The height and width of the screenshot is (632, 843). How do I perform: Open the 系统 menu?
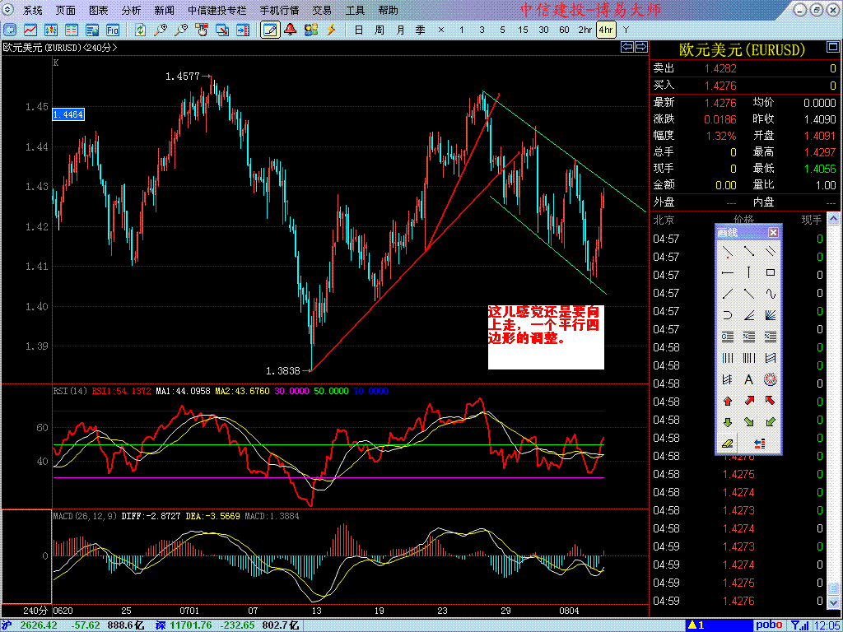coord(33,10)
